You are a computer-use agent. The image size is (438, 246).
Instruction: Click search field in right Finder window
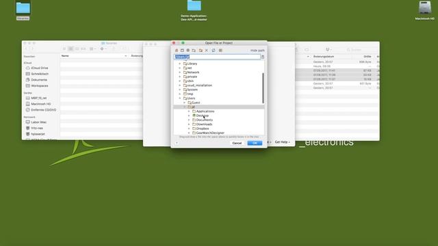361,50
